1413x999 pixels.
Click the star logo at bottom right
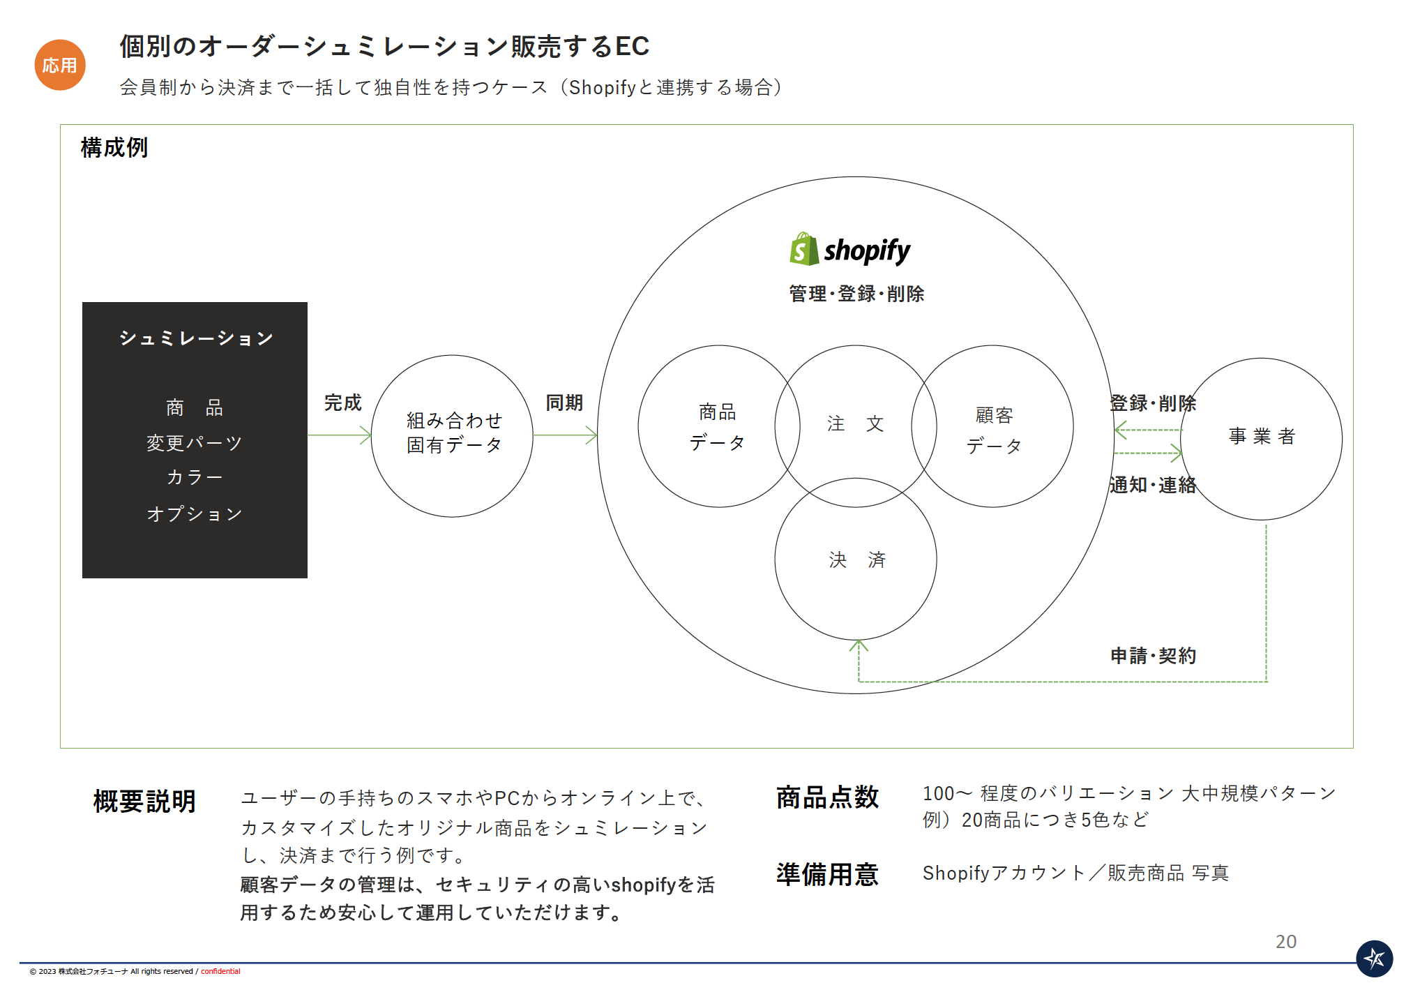click(x=1373, y=958)
